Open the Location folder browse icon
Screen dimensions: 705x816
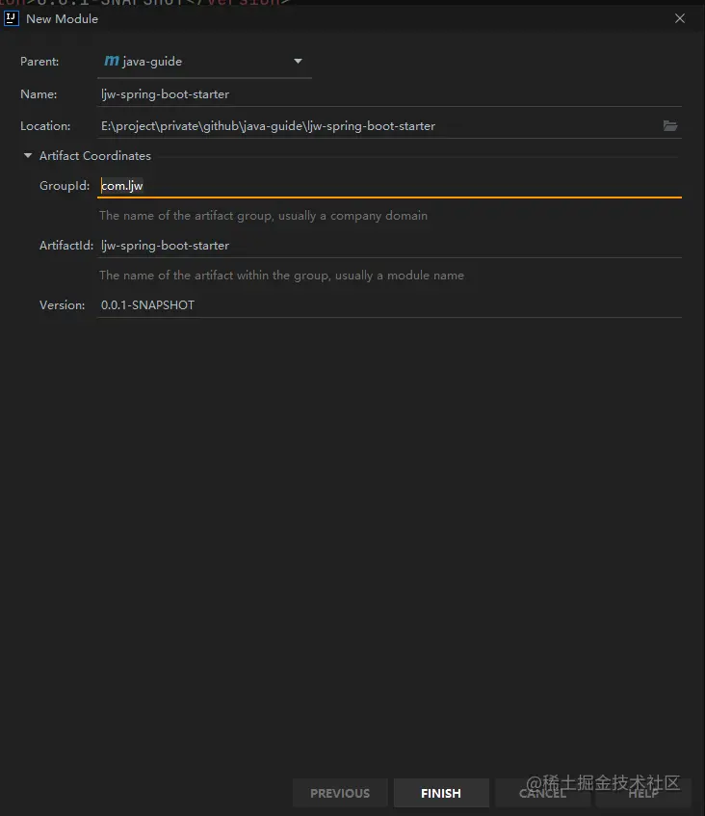[670, 126]
